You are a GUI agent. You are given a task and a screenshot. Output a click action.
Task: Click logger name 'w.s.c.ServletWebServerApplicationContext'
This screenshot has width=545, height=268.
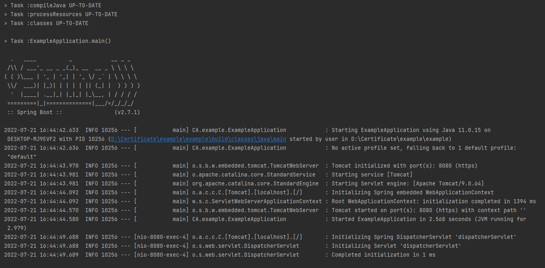[257, 201]
